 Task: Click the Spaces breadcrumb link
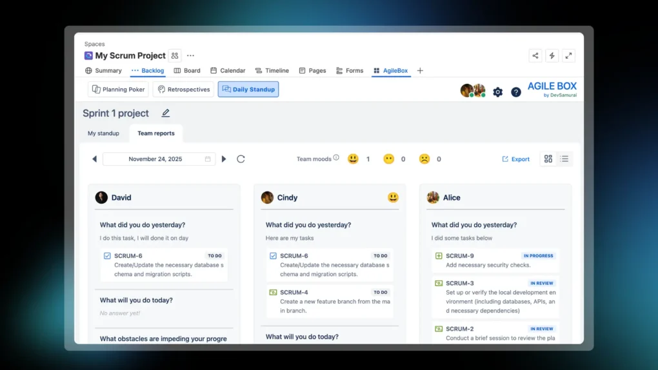[x=94, y=44]
